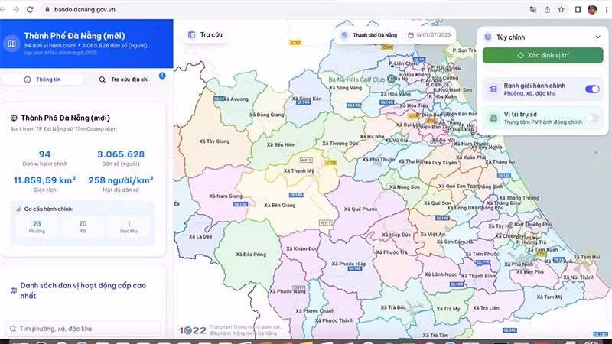Click the calendar icon next to từ 01/07/2025
Screen dimensions: 612x344
point(411,35)
